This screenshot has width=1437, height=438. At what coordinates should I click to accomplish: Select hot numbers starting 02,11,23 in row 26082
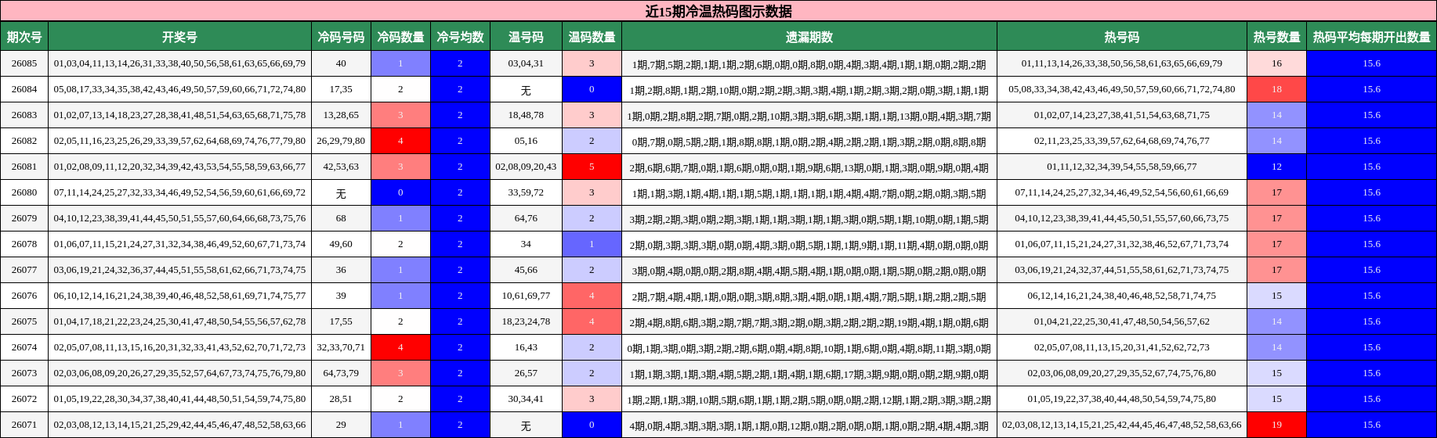coord(1122,141)
